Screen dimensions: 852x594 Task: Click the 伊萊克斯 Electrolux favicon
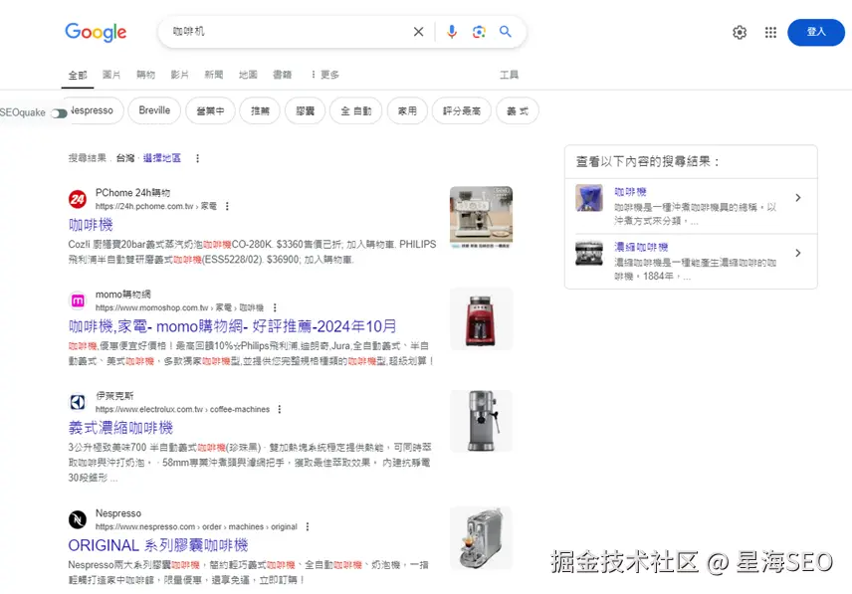pyautogui.click(x=78, y=402)
